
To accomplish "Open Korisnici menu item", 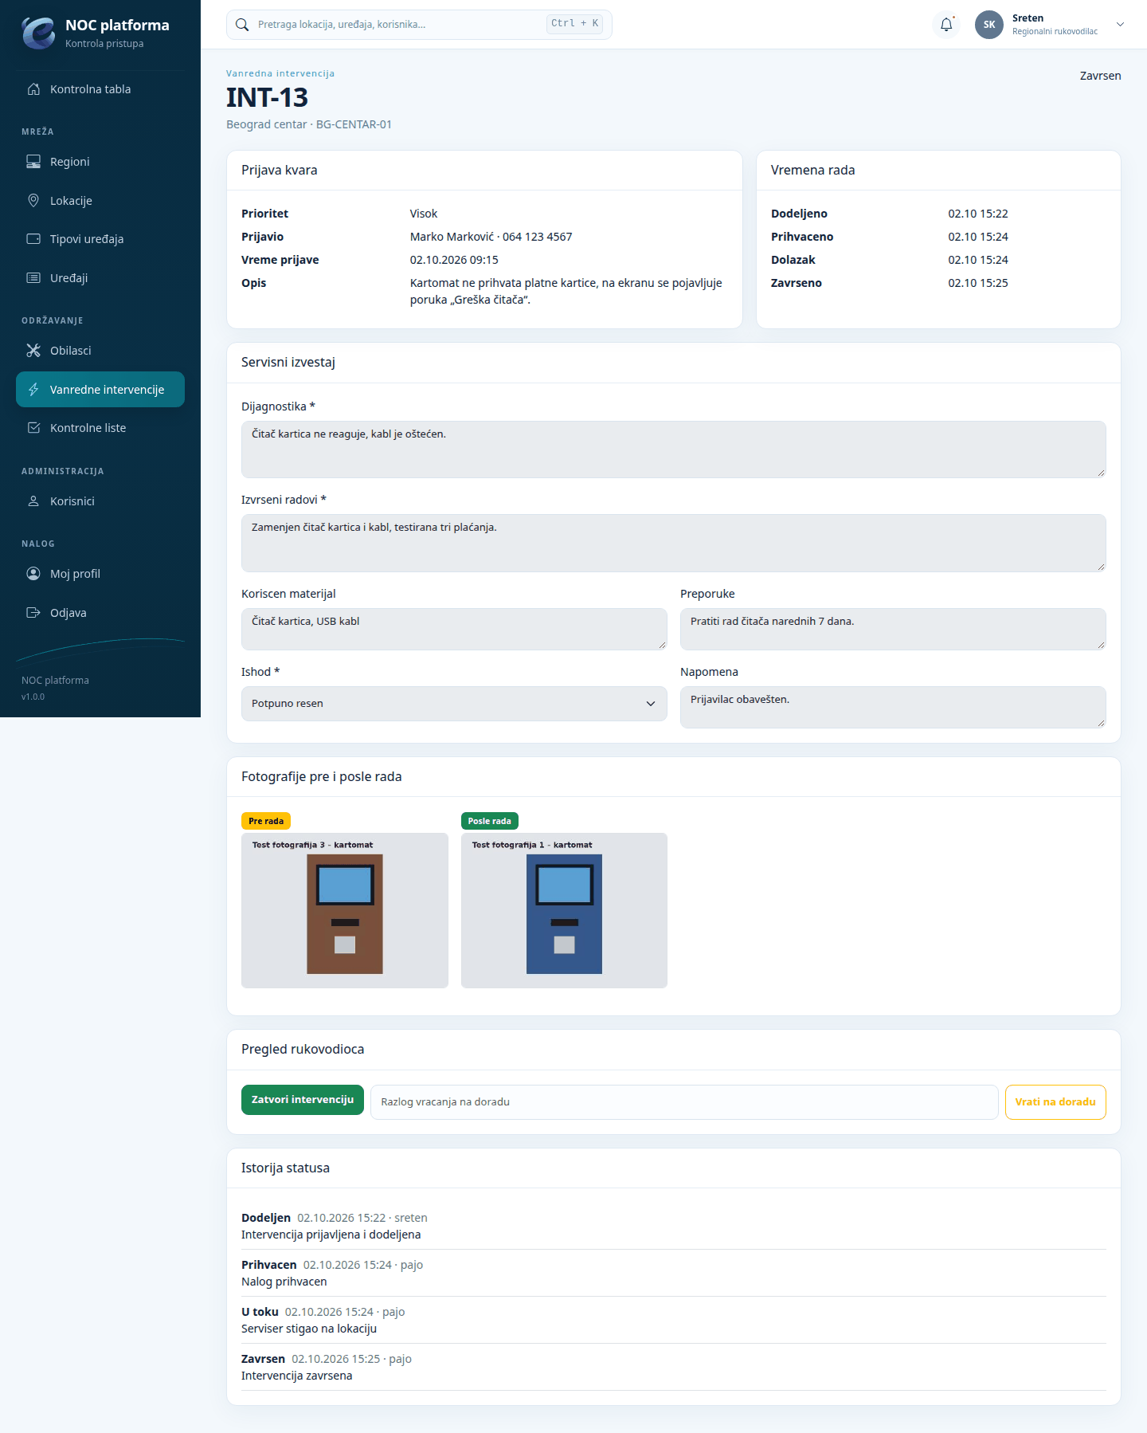I will pyautogui.click(x=100, y=501).
